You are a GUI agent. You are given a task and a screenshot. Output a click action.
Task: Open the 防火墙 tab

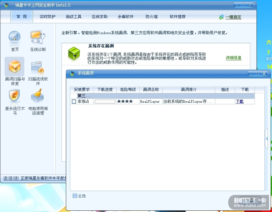click(x=151, y=17)
